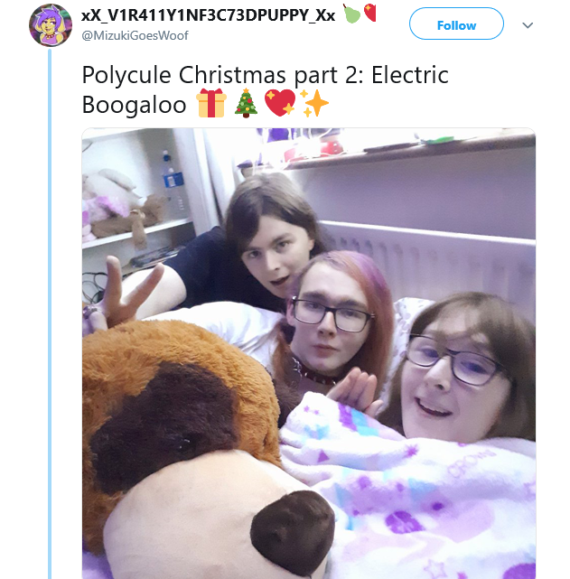Click the peace-sign hand in the photo
570x579 pixels.
coord(126,292)
